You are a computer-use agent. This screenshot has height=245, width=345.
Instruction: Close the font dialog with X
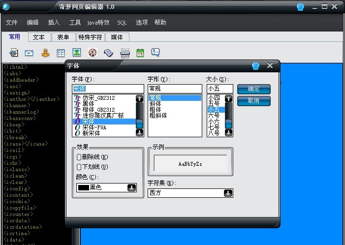click(270, 65)
